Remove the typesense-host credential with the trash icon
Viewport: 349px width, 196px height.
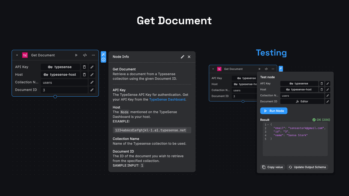click(x=84, y=74)
